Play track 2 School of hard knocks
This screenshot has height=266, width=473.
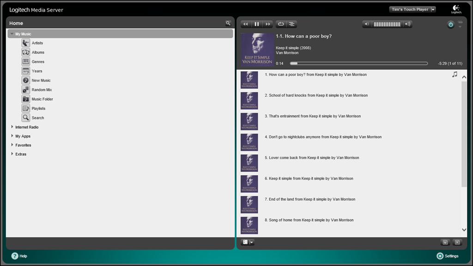click(x=316, y=95)
